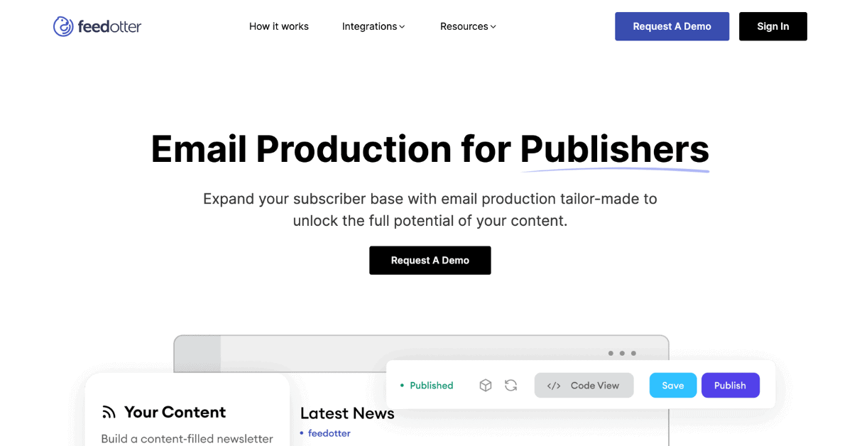Image resolution: width=852 pixels, height=446 pixels.
Task: Click the three dots in mockup window
Action: point(622,353)
